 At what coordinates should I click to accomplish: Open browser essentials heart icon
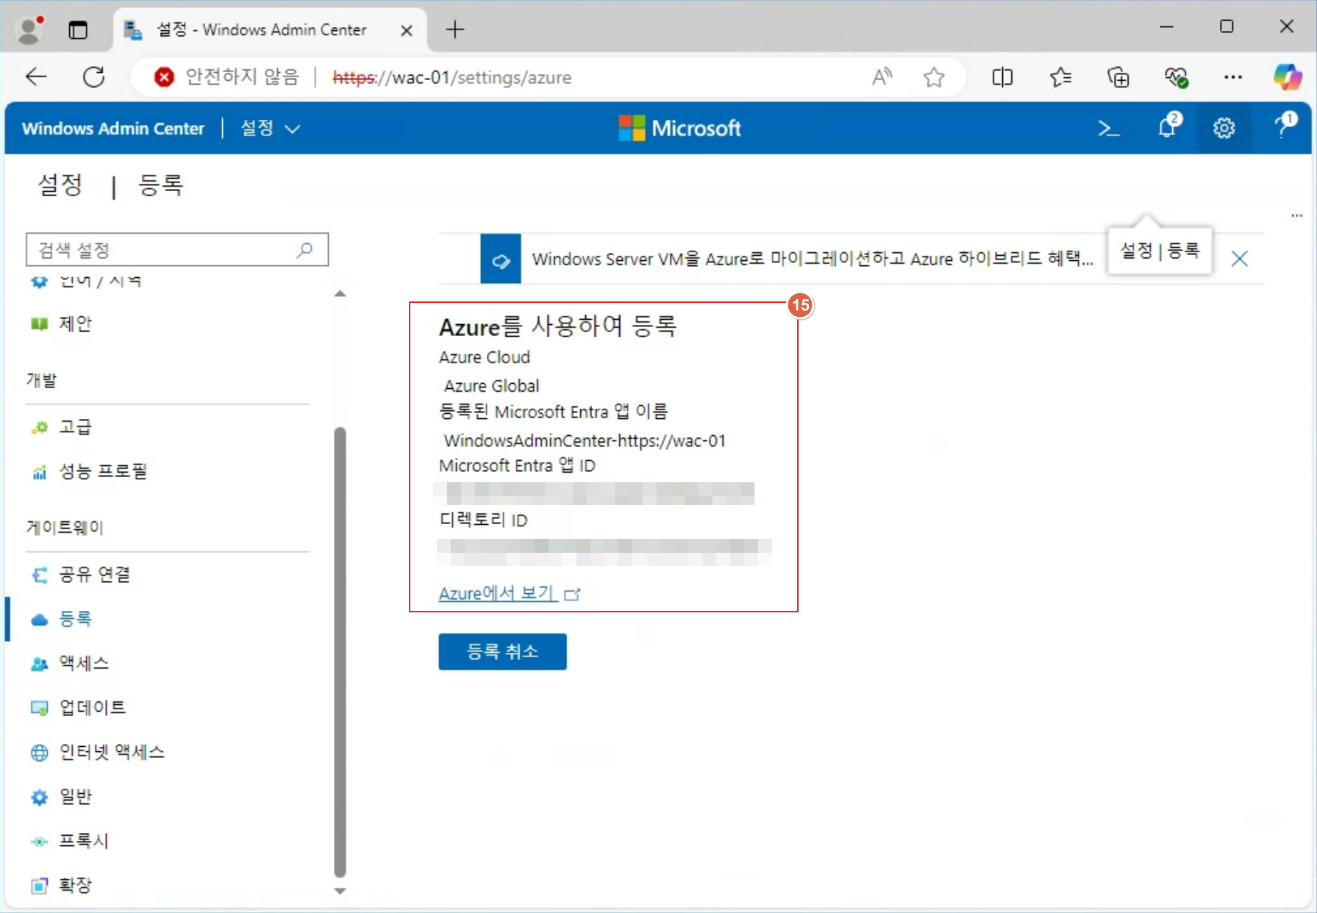1176,77
